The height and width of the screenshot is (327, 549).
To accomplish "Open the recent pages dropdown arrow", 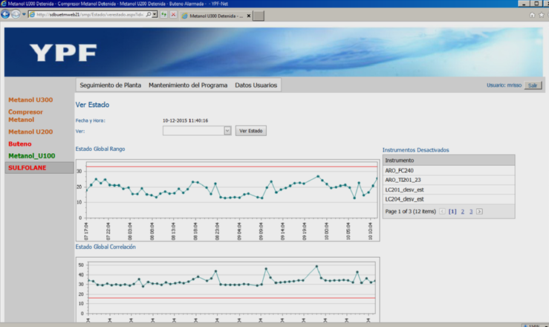I will point(24,15).
